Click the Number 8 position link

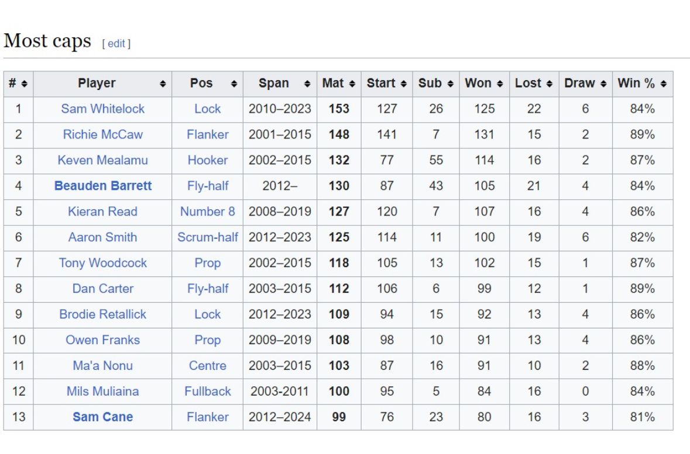click(x=208, y=212)
